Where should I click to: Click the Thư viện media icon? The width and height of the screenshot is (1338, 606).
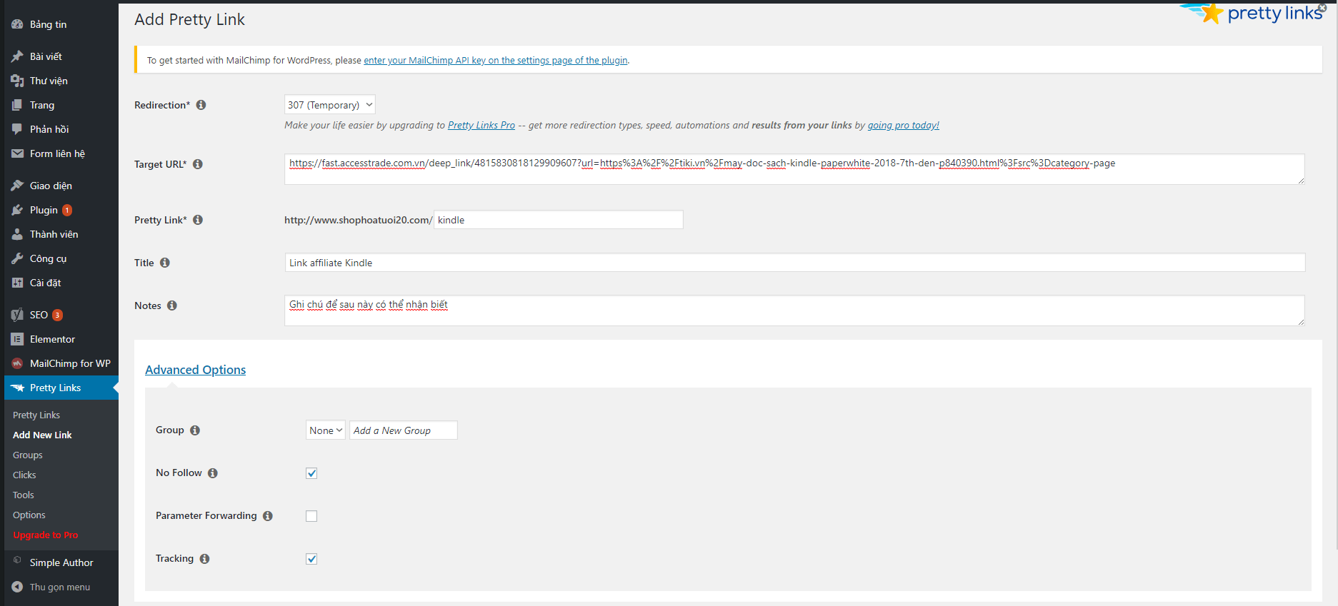tap(17, 81)
